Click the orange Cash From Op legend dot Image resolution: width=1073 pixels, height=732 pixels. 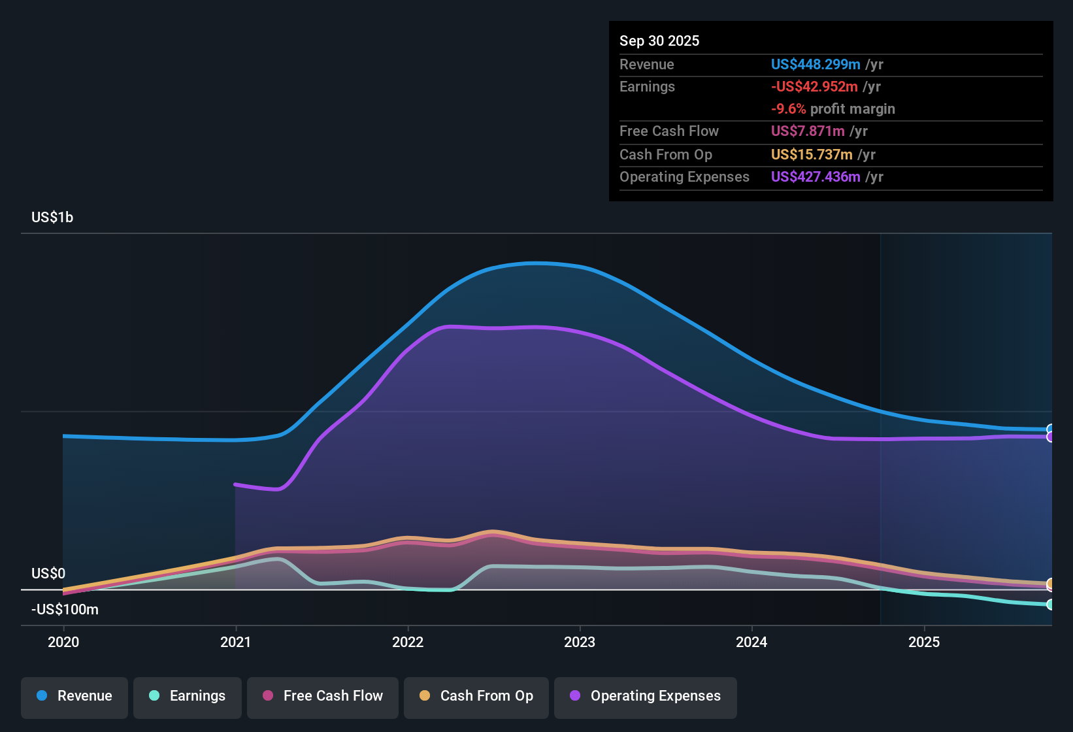425,696
